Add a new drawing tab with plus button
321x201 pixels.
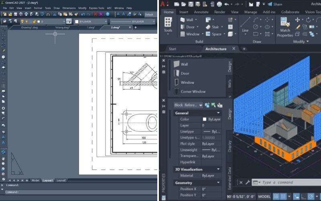click(x=135, y=27)
